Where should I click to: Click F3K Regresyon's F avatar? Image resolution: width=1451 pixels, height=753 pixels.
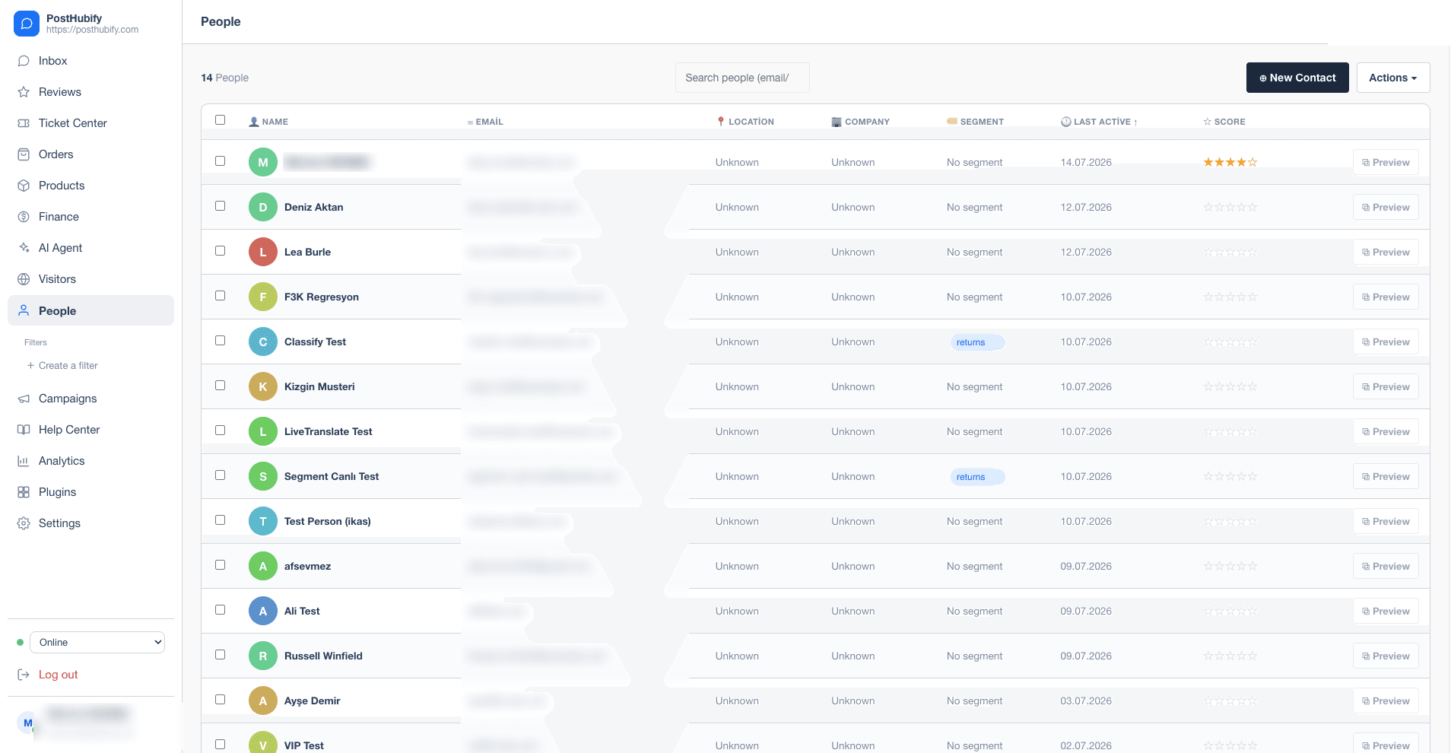click(x=263, y=297)
